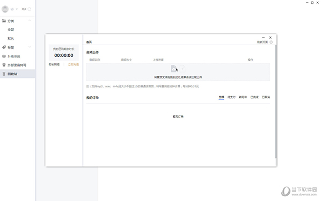Click the tag icon next to 标签
The image size is (322, 201).
tap(4, 47)
